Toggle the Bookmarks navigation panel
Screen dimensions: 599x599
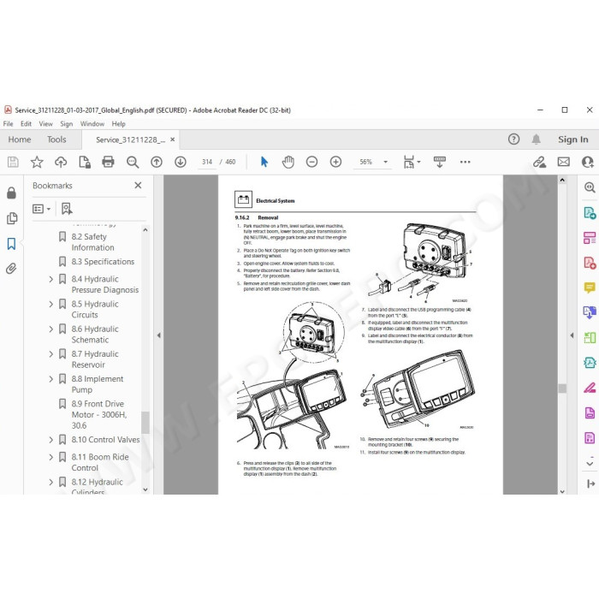(11, 244)
